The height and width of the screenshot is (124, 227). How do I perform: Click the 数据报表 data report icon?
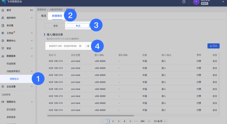point(3,56)
